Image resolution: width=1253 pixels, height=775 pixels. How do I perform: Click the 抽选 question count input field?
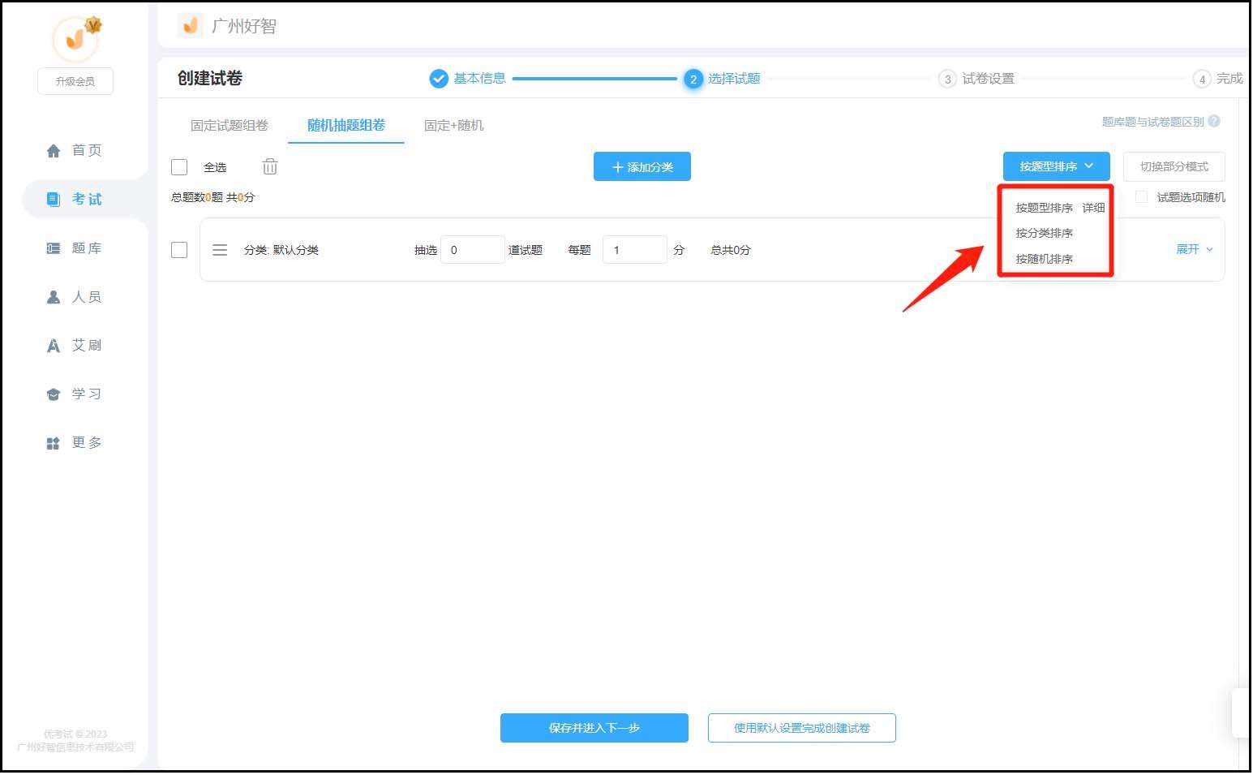[472, 250]
